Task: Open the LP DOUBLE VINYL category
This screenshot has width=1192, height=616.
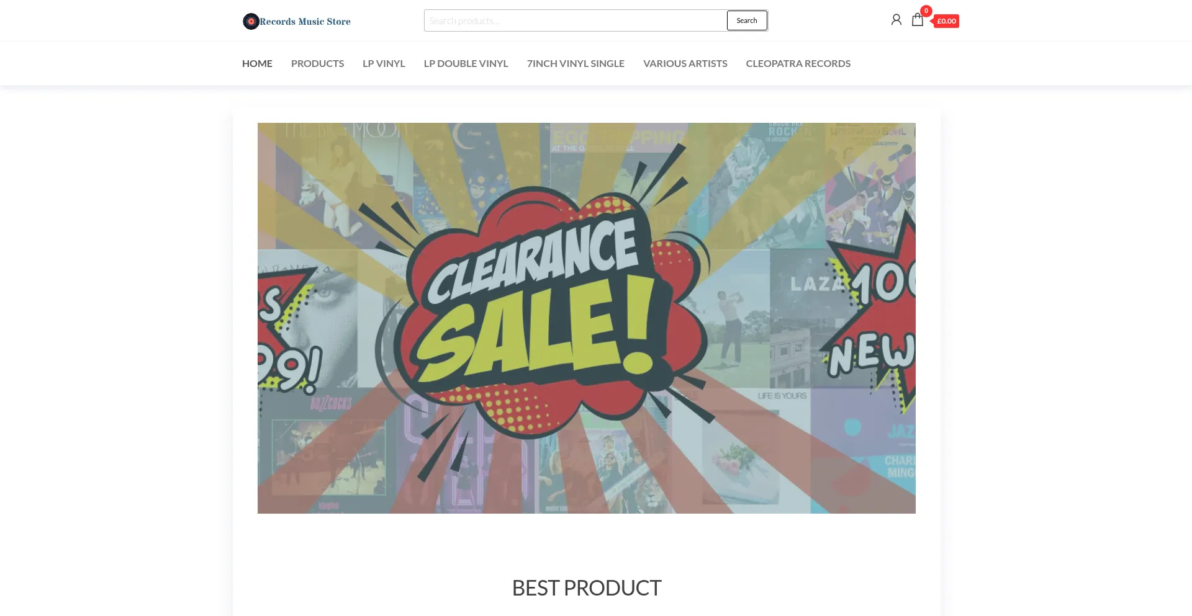Action: click(x=466, y=63)
